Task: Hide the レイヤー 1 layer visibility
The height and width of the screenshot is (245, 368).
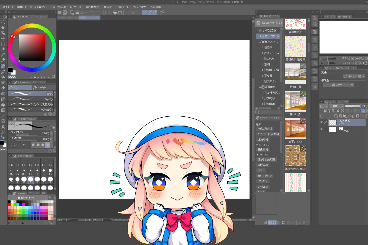Action: tap(321, 122)
